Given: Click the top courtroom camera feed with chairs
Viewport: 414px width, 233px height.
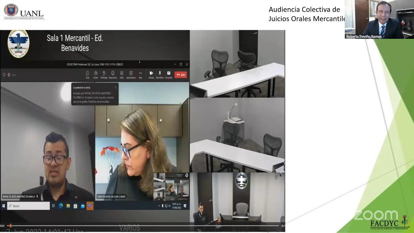Looking at the screenshot, I should point(237,64).
